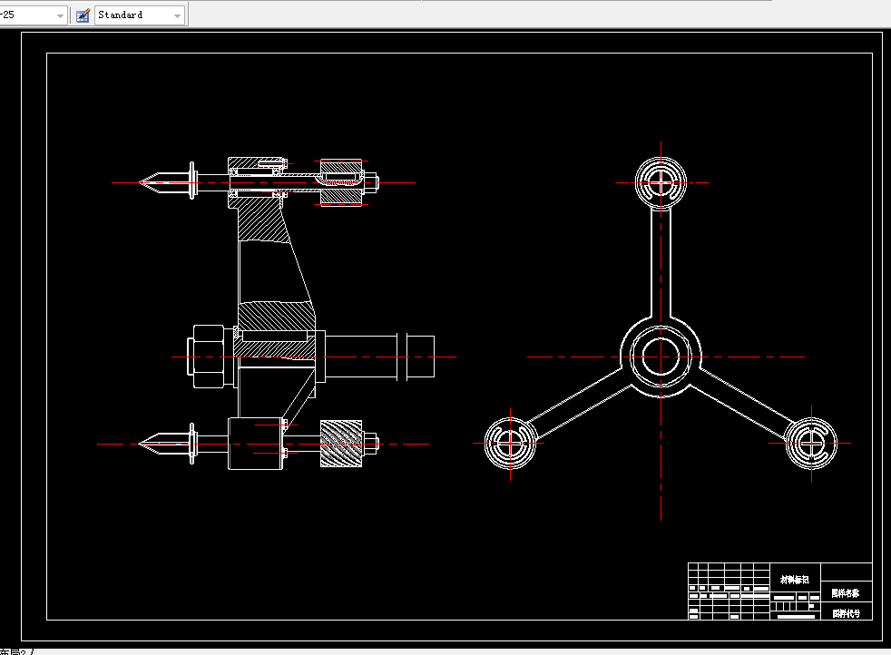Viewport: 891px width, 655px height.
Task: Open the Standard table style dropdown
Action: (140, 15)
